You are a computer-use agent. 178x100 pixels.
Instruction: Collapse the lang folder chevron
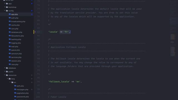(8, 79)
